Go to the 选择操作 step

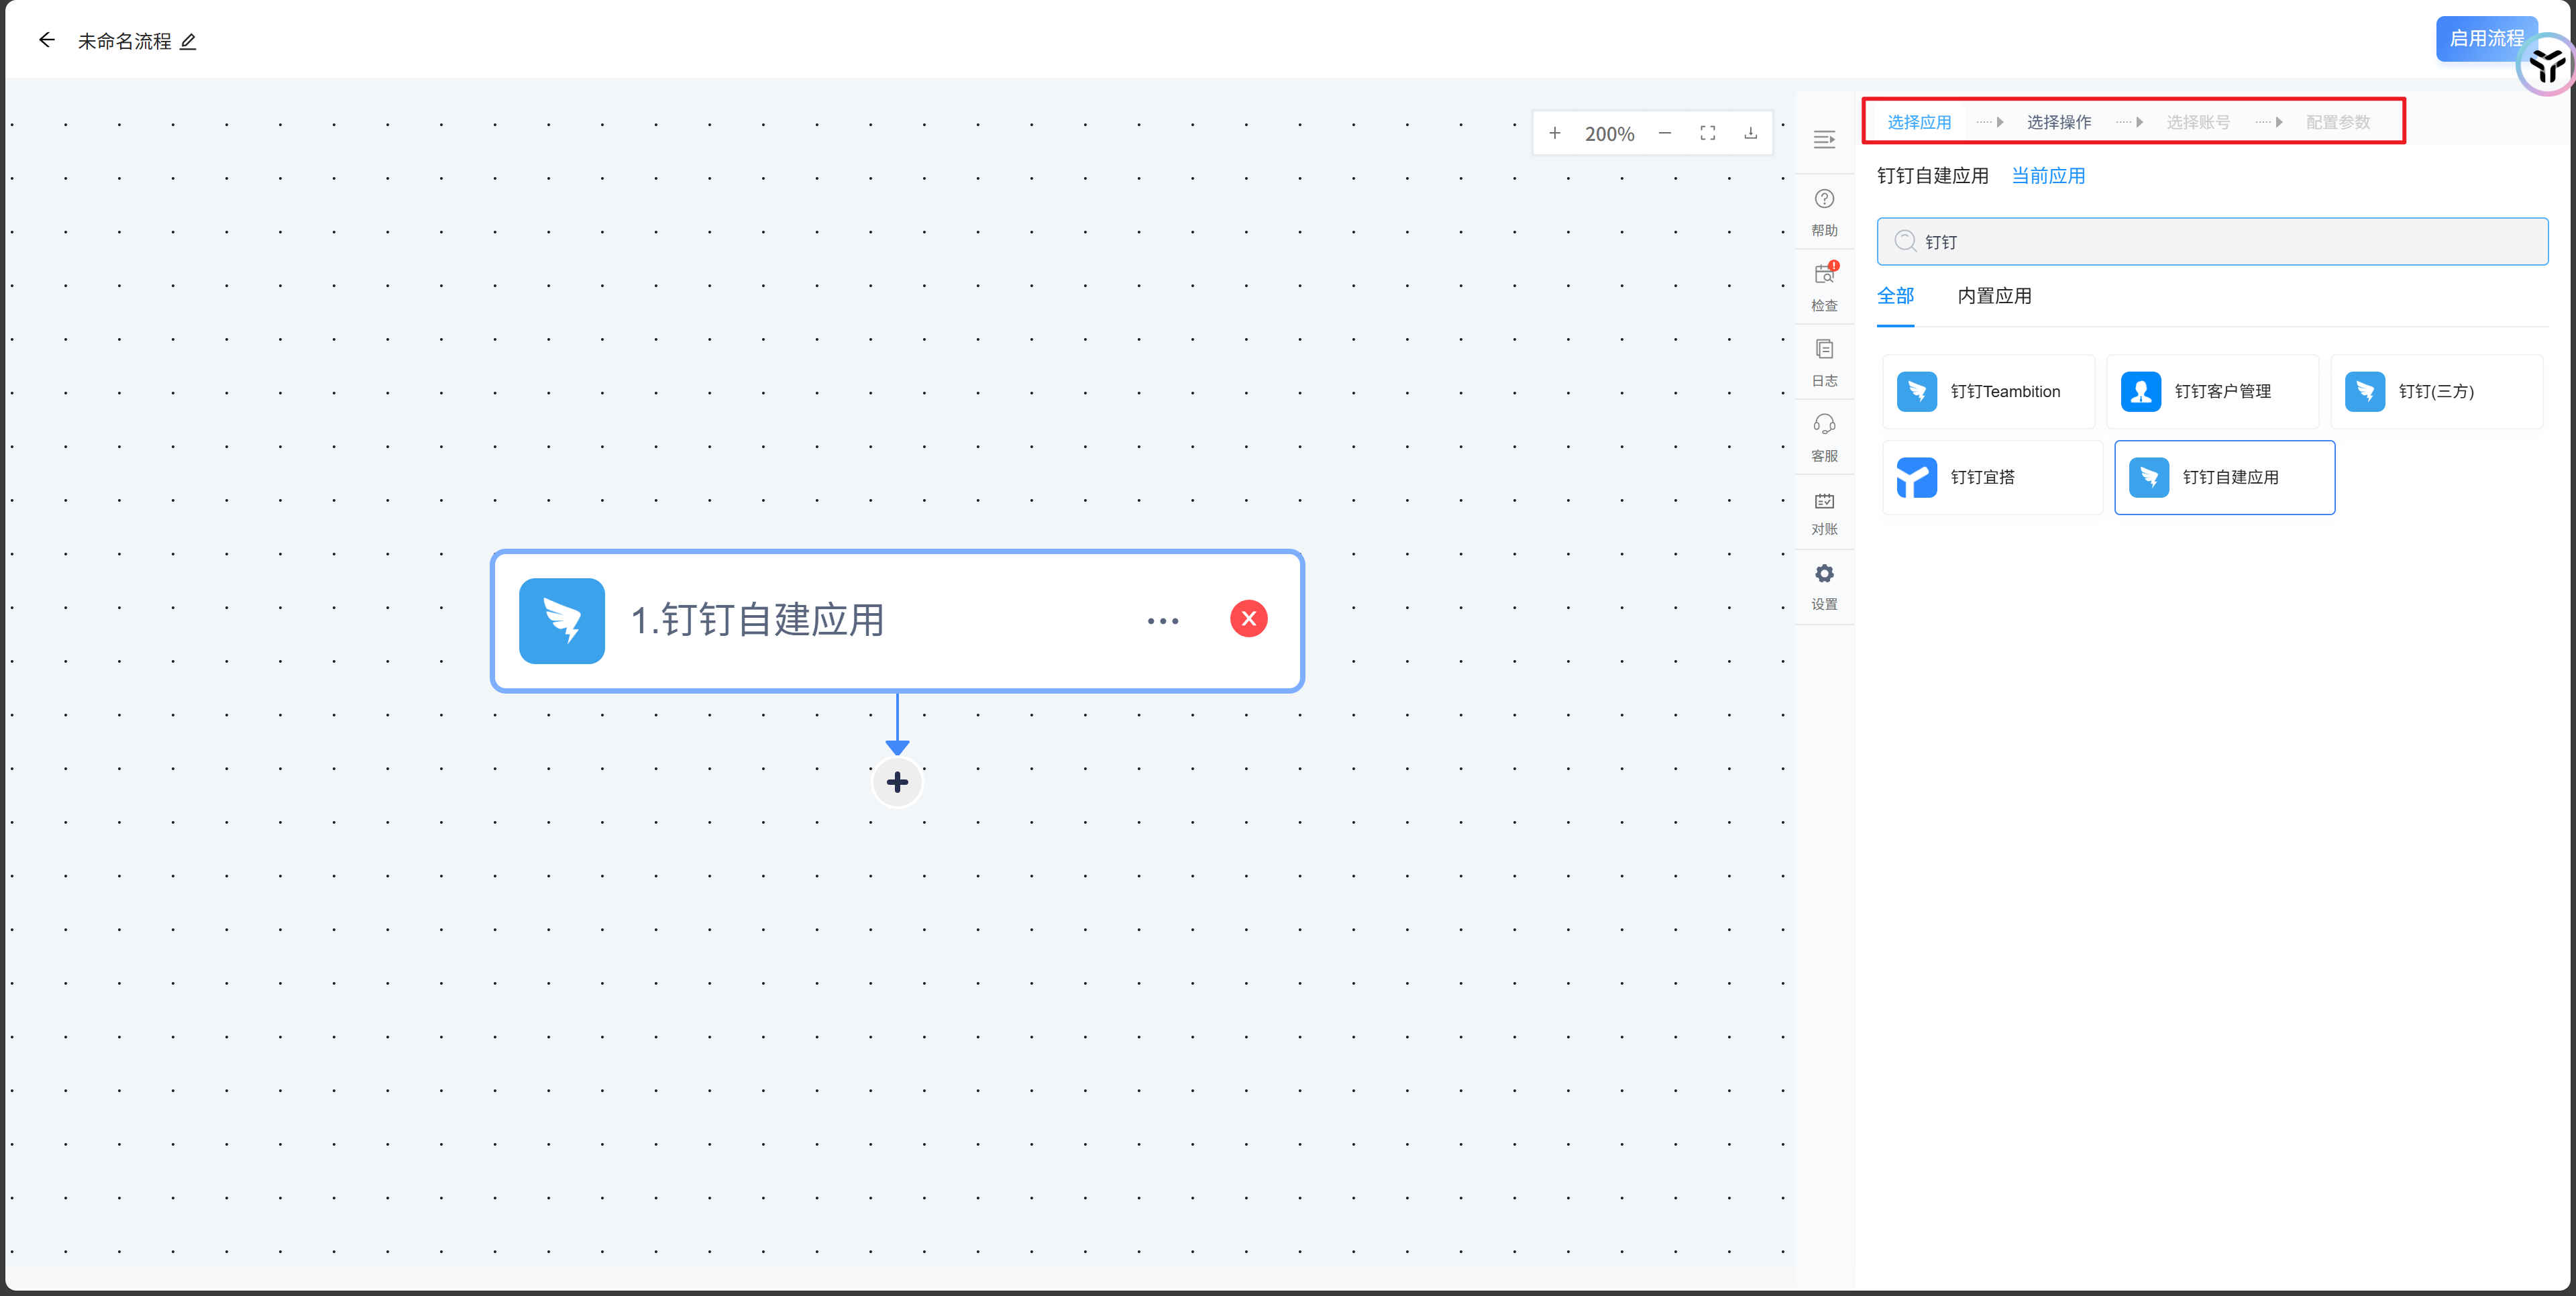(x=2058, y=122)
